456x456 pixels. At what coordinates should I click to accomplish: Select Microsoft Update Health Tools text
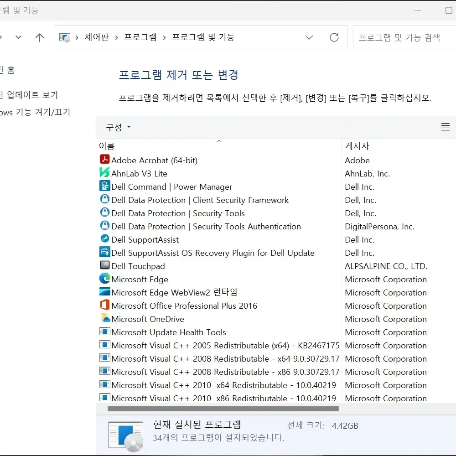coord(169,332)
